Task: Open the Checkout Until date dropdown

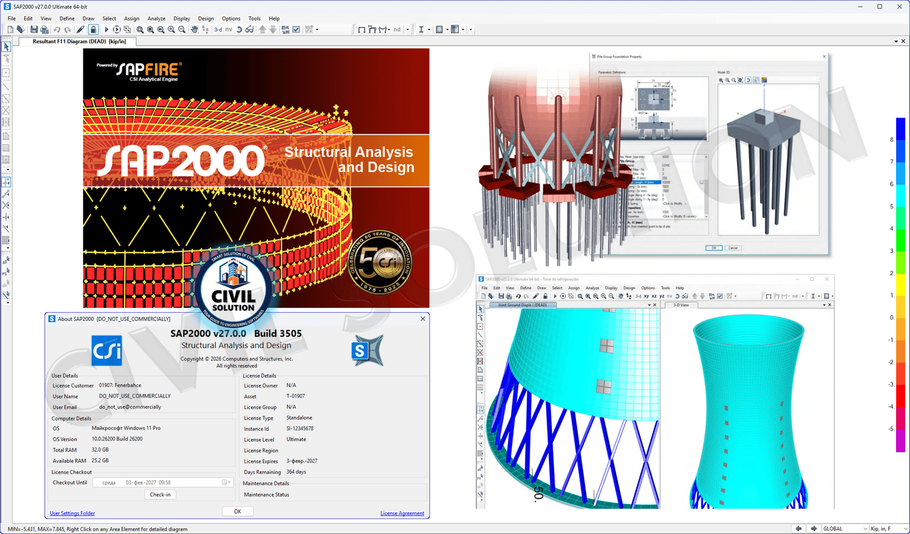Action: click(226, 482)
